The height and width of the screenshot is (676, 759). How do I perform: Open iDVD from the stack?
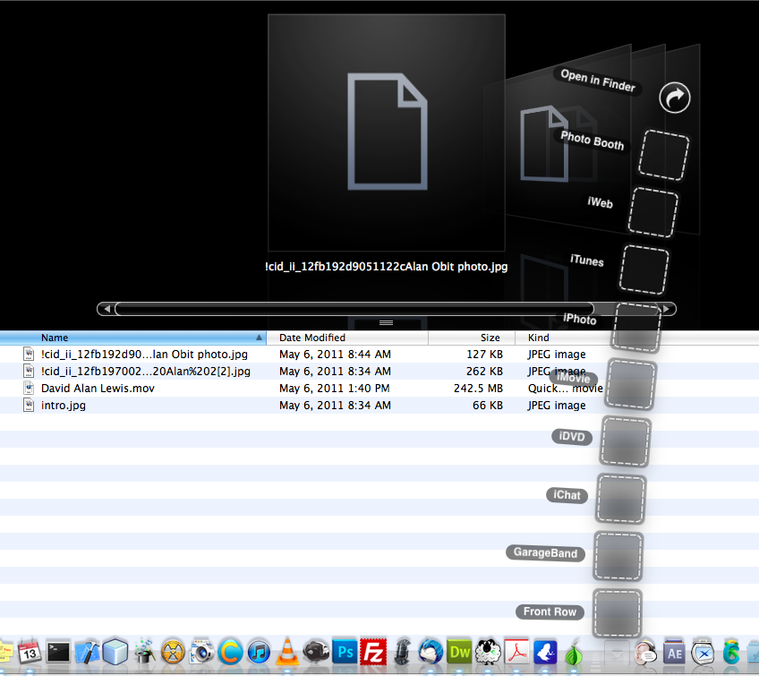coord(626,441)
